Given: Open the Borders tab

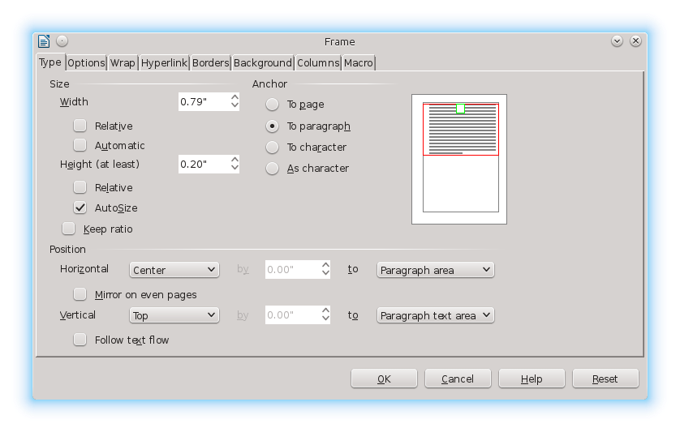Looking at the screenshot, I should tap(210, 63).
